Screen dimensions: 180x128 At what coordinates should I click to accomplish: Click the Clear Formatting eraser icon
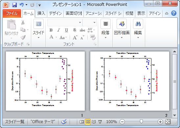click(93, 37)
